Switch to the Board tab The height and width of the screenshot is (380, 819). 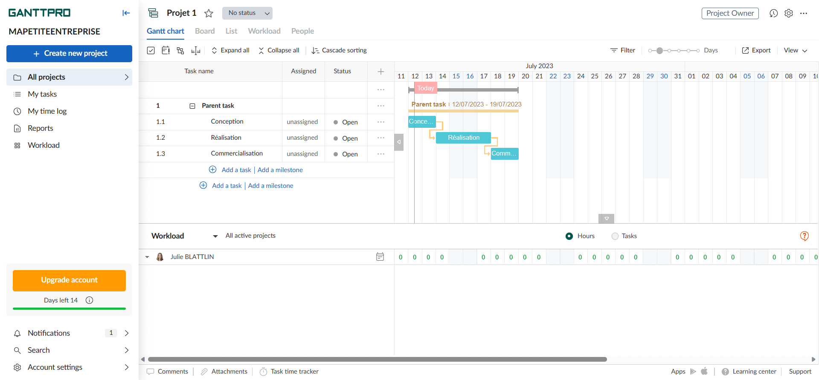click(205, 31)
